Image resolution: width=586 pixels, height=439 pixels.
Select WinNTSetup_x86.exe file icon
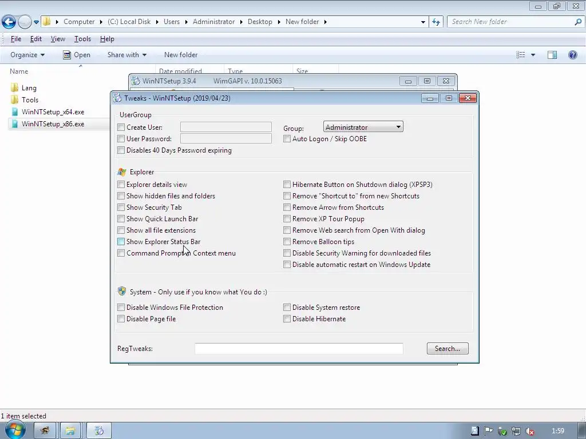[x=14, y=123]
